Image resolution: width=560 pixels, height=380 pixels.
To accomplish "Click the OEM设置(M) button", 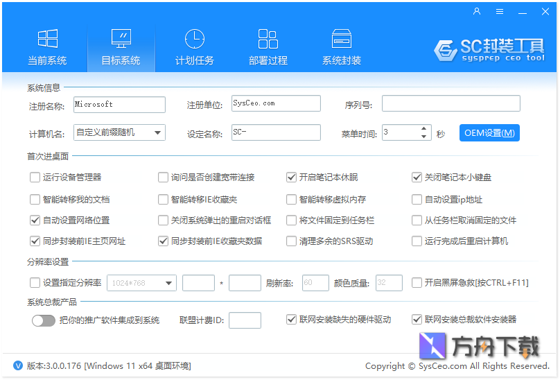I will coord(489,133).
